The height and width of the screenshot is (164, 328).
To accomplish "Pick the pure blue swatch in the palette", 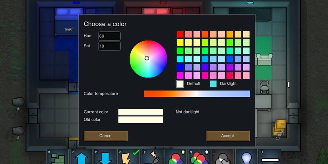I will 180,67.
